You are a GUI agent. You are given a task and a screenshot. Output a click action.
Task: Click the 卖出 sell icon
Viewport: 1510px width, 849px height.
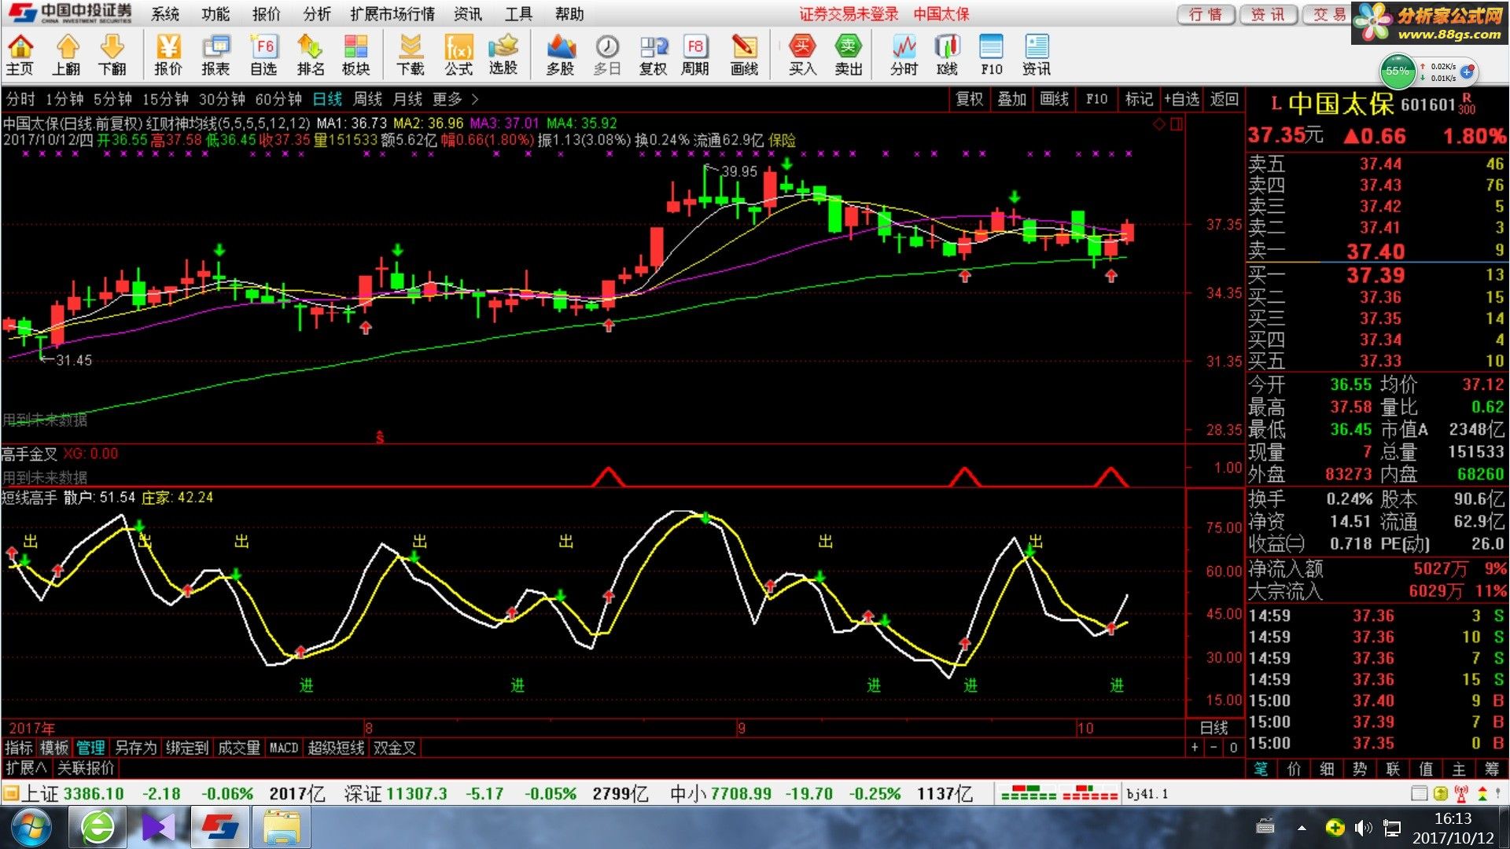[849, 55]
